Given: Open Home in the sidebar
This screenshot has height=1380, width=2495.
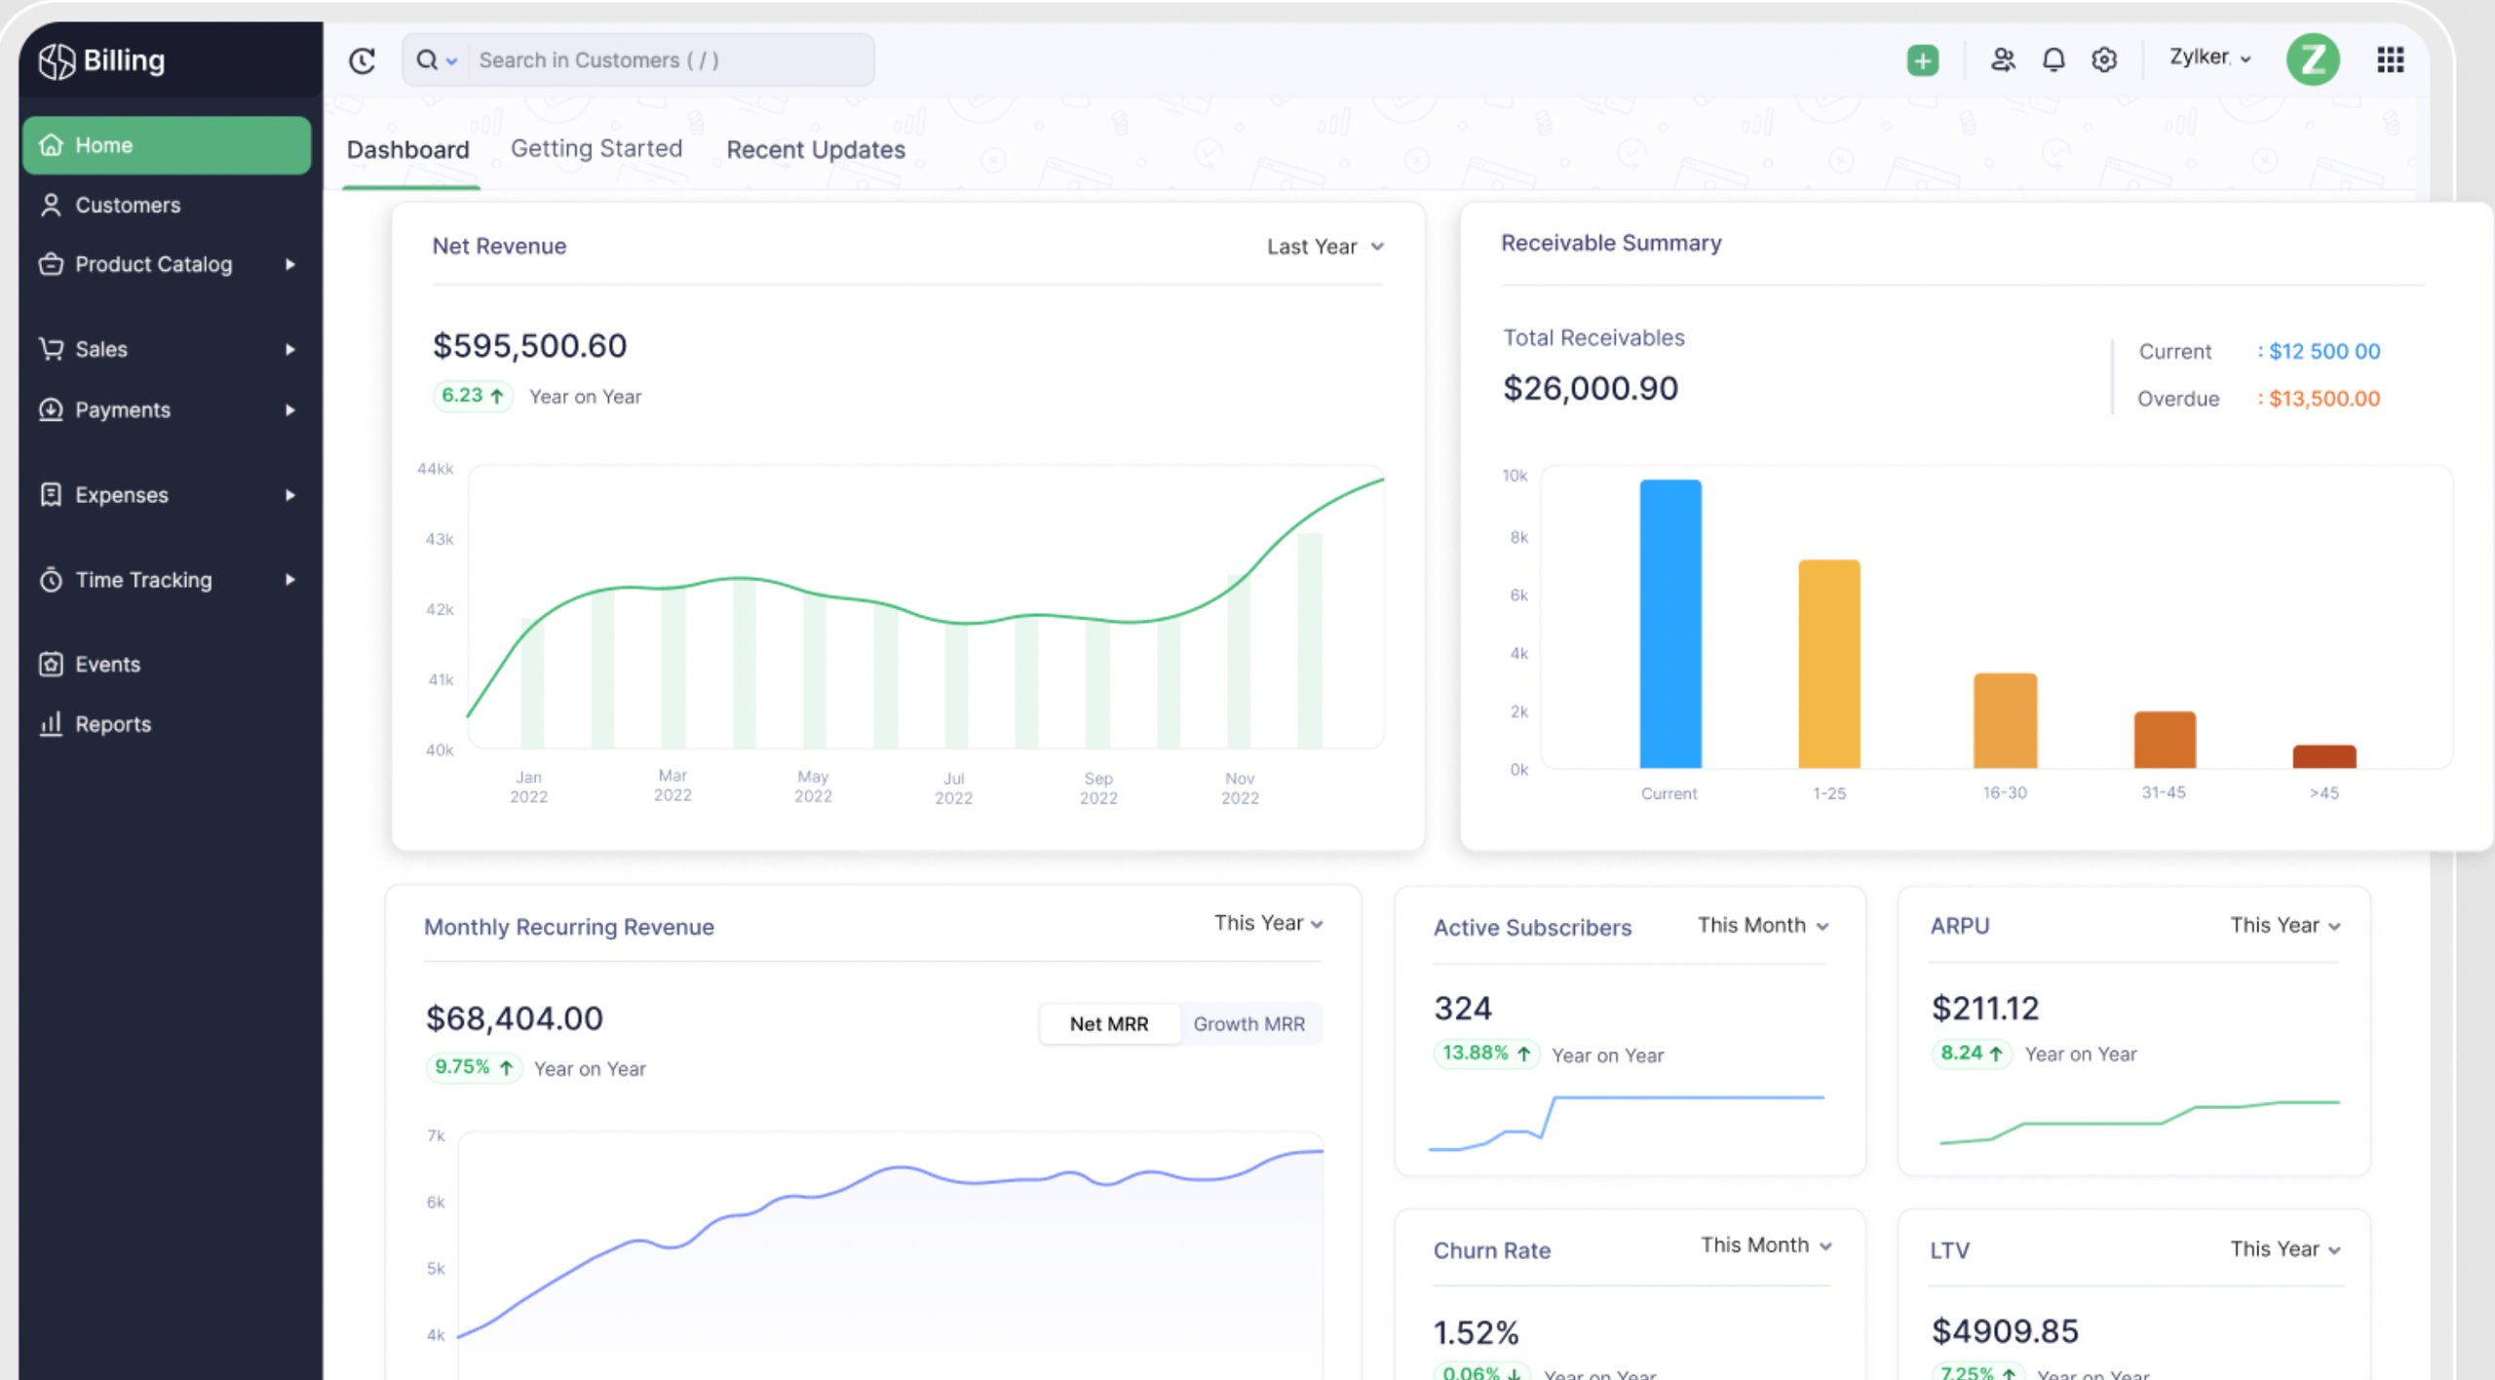Looking at the screenshot, I should (x=167, y=145).
